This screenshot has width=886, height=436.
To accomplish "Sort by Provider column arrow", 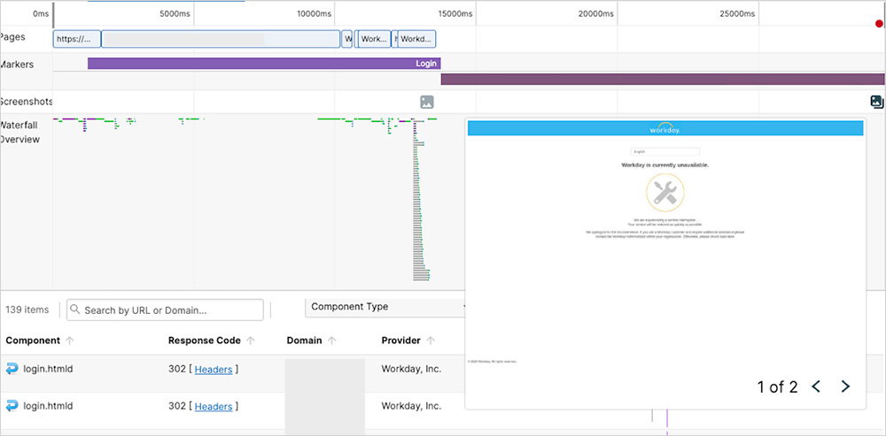I will click(431, 340).
